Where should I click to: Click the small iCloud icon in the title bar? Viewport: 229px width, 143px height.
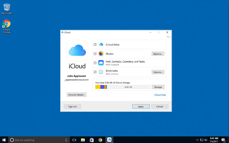click(62, 32)
